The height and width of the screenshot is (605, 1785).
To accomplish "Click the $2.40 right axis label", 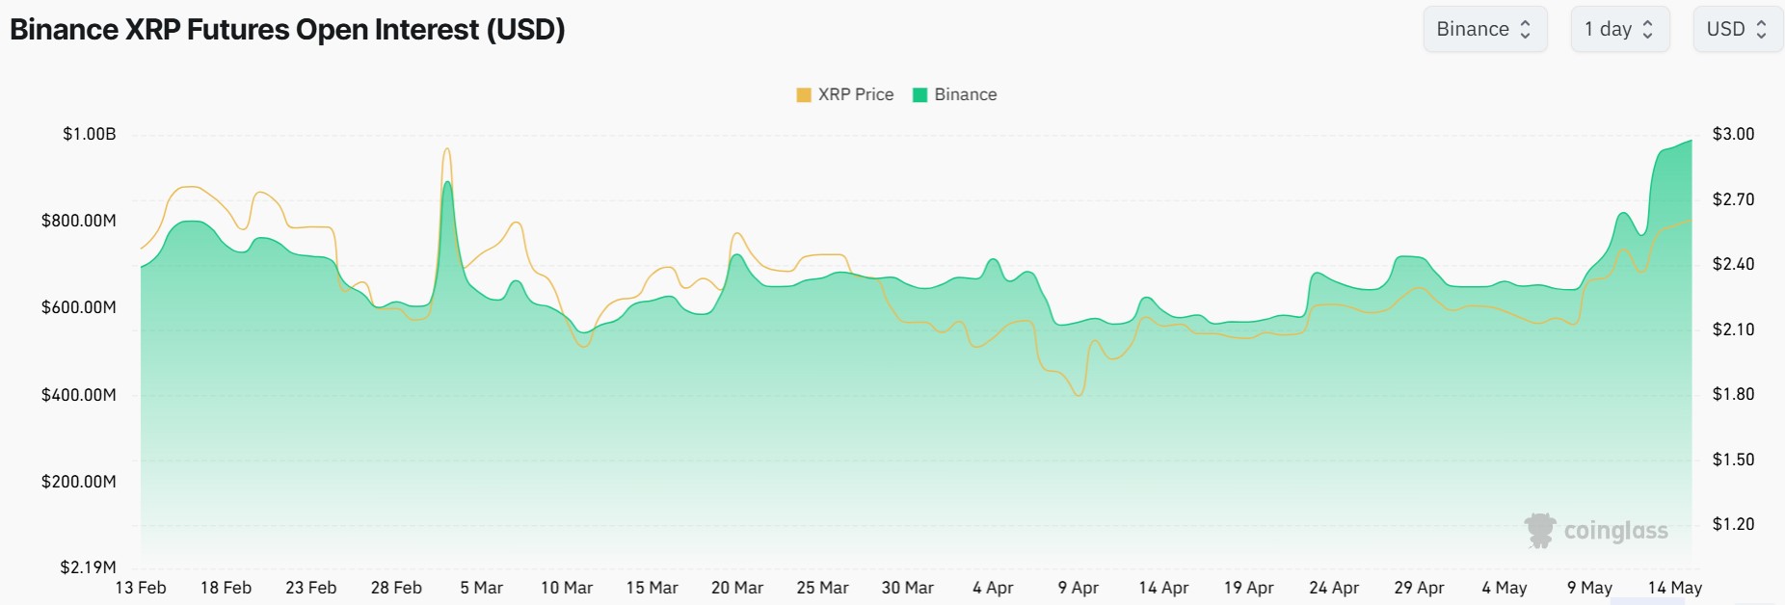I will click(1733, 264).
